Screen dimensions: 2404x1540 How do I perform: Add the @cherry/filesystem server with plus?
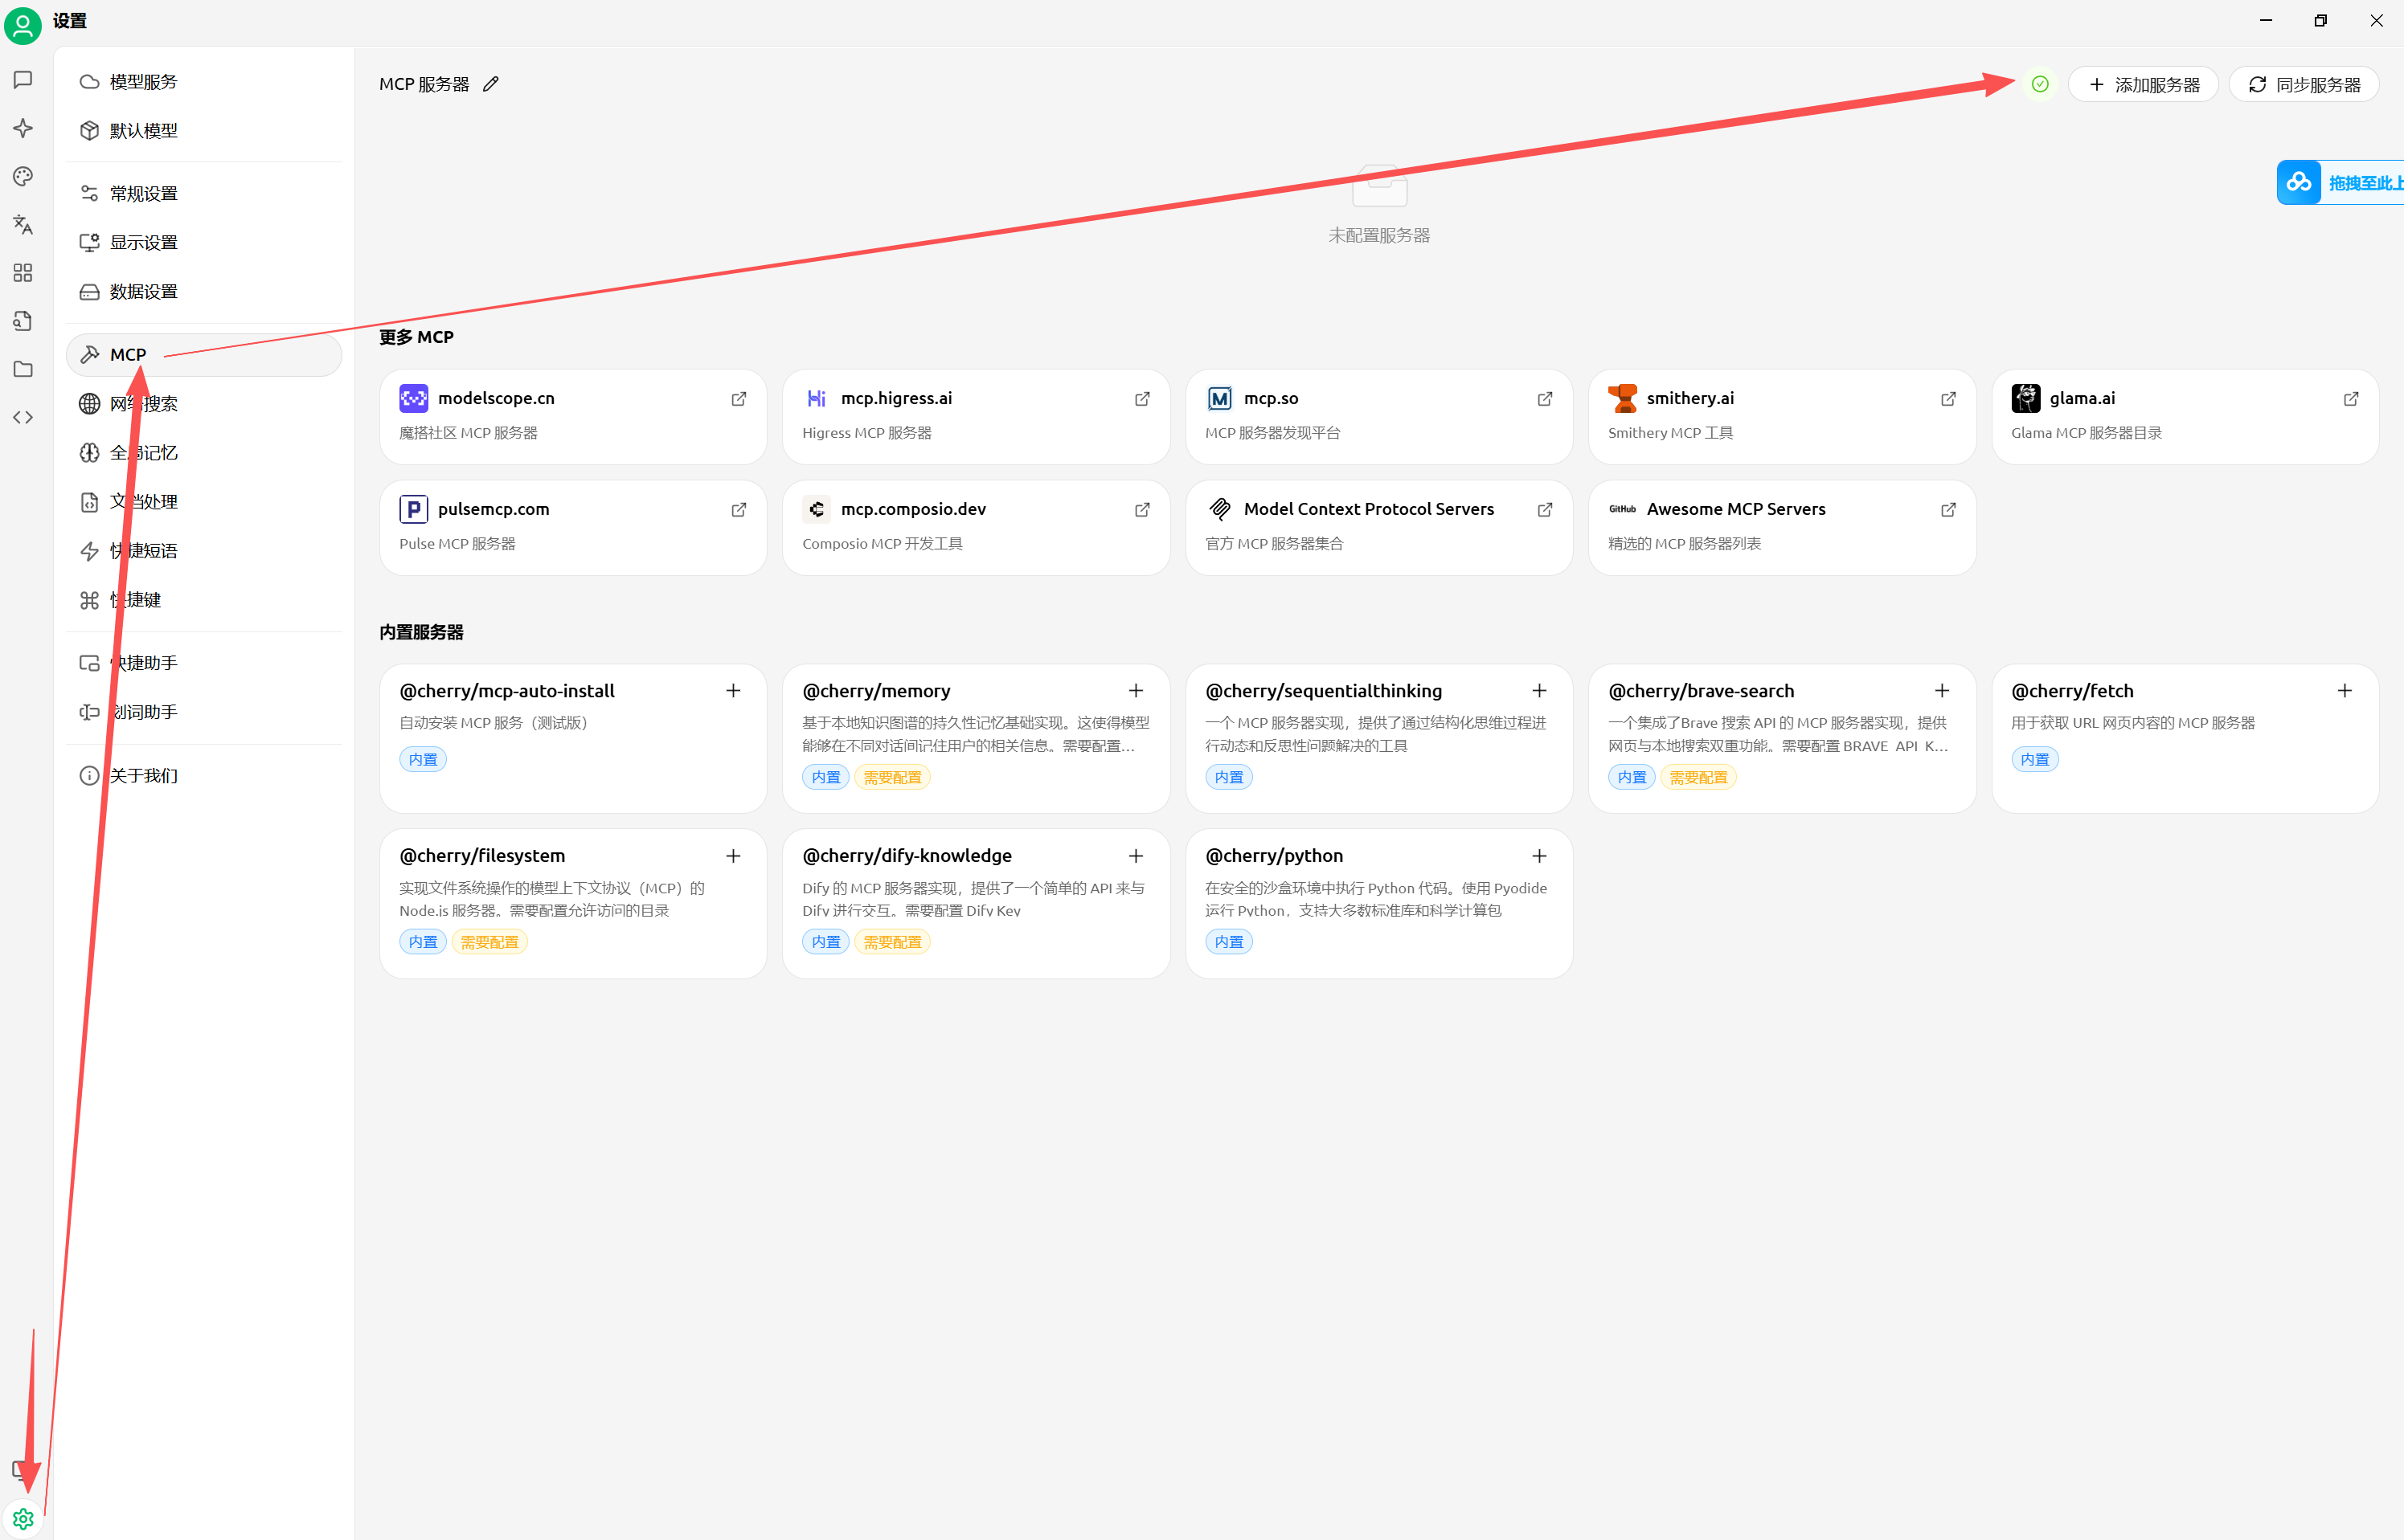coord(733,856)
